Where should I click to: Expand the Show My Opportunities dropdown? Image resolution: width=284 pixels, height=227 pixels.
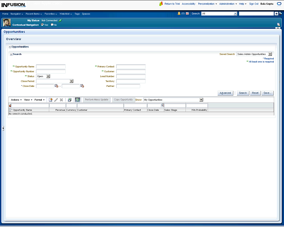tap(201, 100)
